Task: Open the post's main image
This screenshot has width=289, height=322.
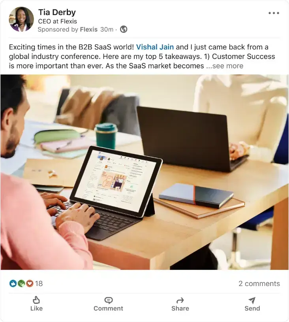Action: pos(144,172)
